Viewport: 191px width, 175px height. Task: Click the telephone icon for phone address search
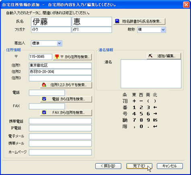[x=44, y=99]
